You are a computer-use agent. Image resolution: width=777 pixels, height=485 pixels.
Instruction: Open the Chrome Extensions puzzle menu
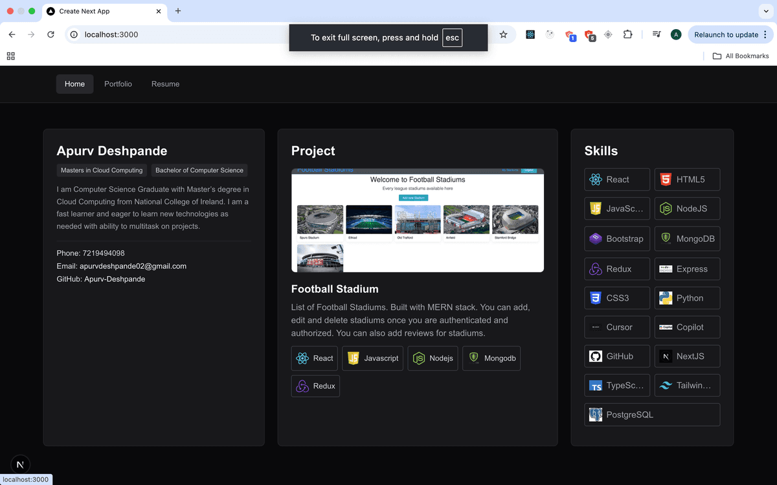627,34
